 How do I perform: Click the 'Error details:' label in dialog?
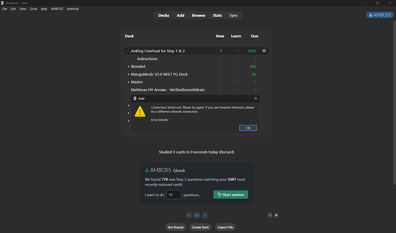[160, 120]
